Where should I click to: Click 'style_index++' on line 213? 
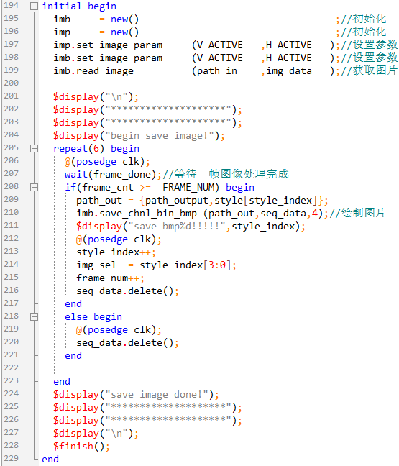pos(116,252)
